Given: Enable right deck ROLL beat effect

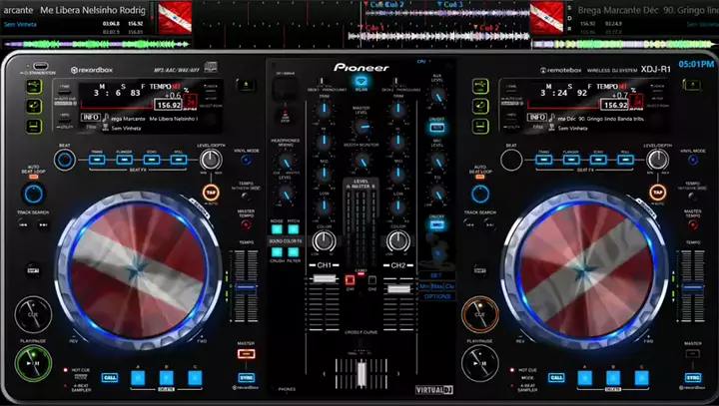Looking at the screenshot, I should click(x=625, y=160).
